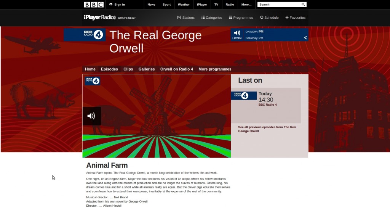Screen dimensions: 390x209
Task: Click the Animal Farm heading
Action: point(107,165)
